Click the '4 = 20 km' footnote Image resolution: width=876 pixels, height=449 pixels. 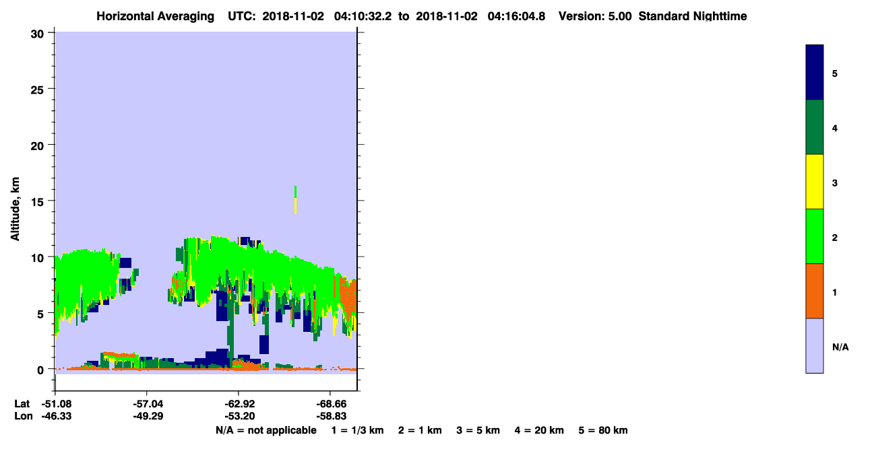click(539, 430)
